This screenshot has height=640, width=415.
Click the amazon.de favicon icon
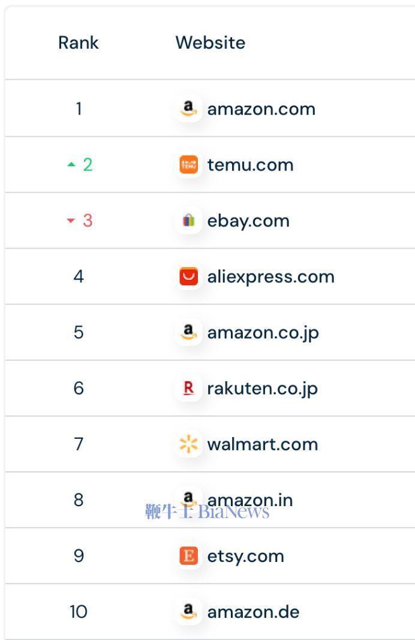188,611
